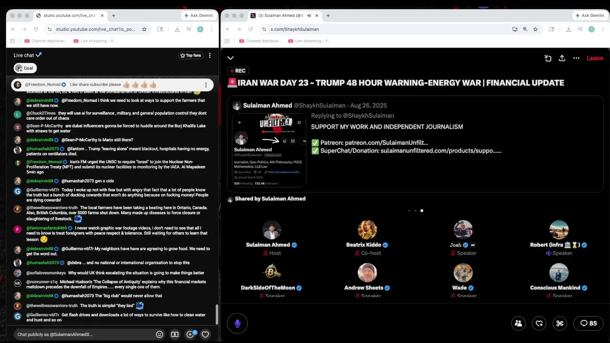Open pinned message three-dot menu
The width and height of the screenshot is (610, 343).
206,85
